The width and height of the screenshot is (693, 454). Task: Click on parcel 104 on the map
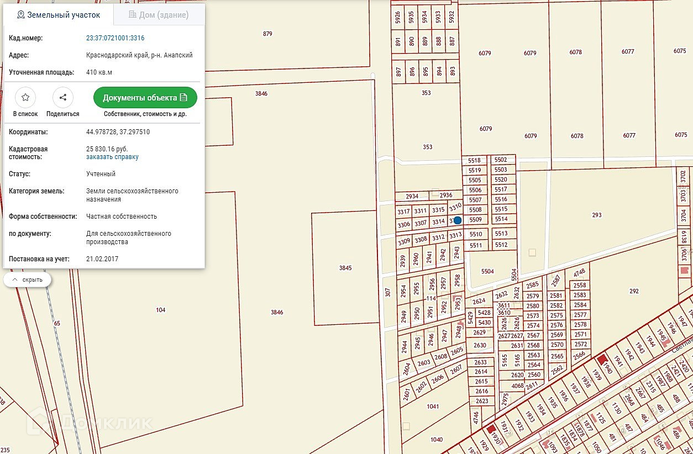tap(160, 310)
